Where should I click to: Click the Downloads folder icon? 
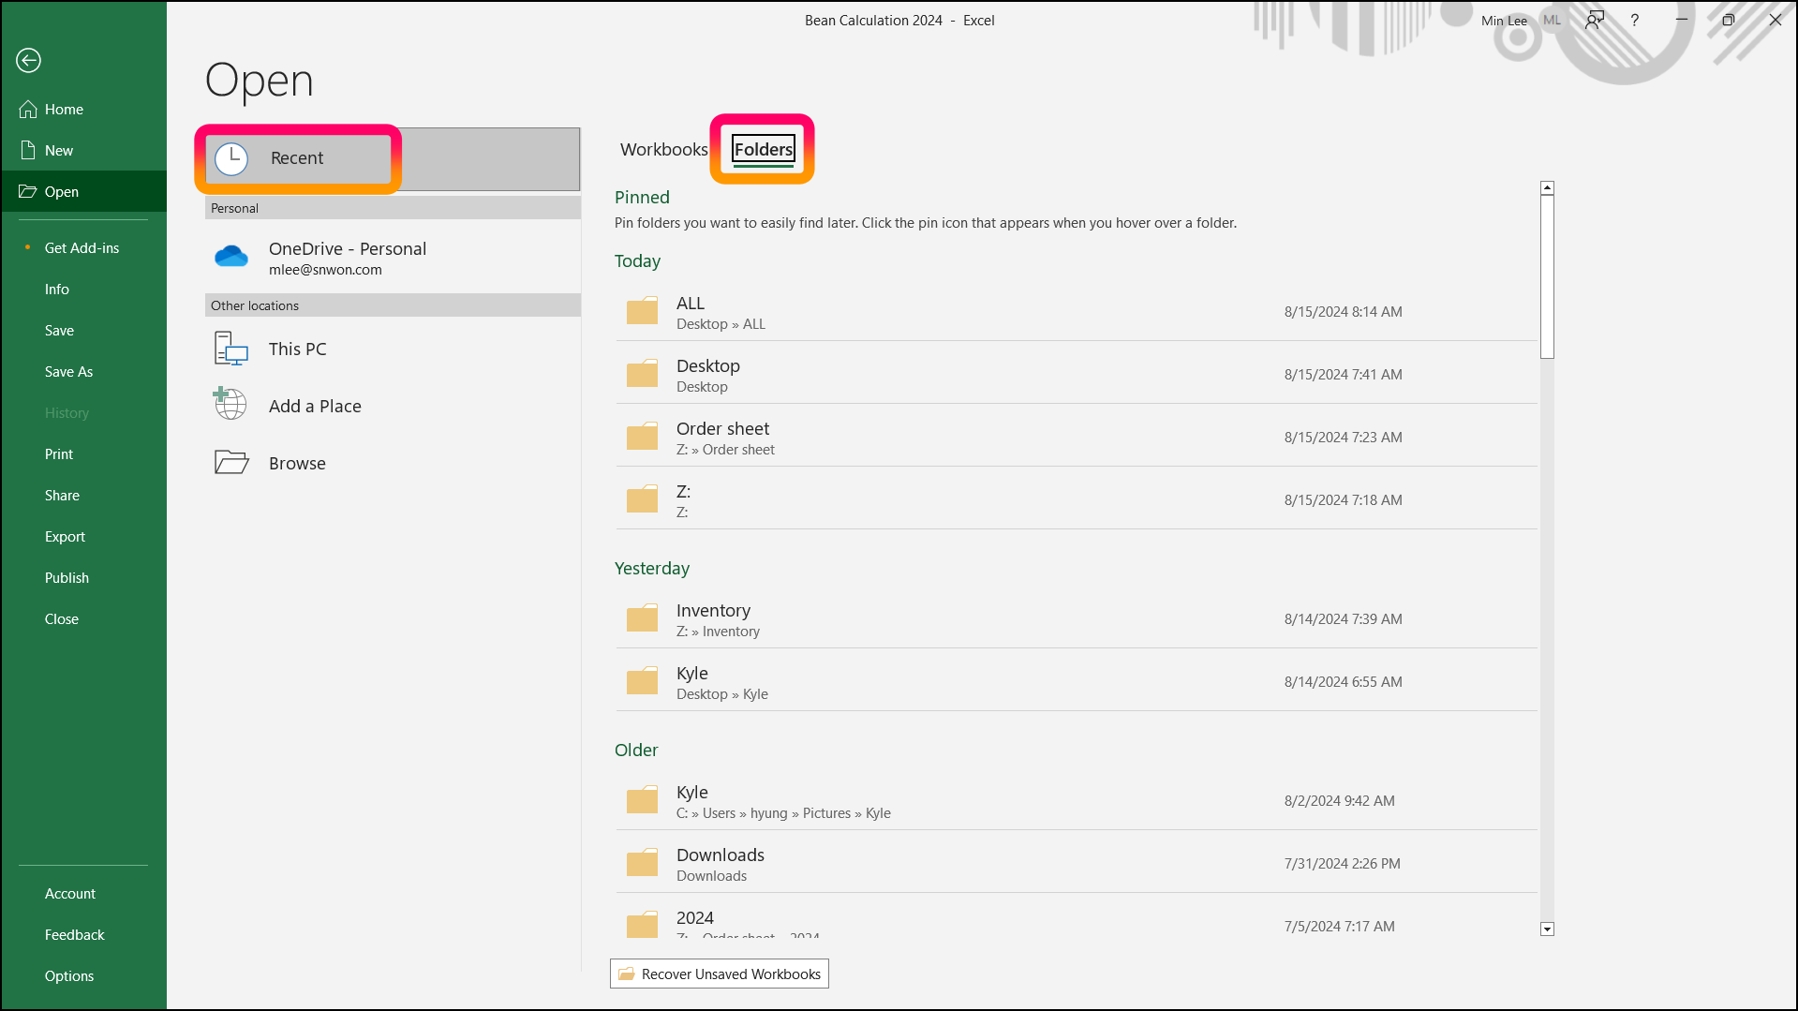point(642,864)
